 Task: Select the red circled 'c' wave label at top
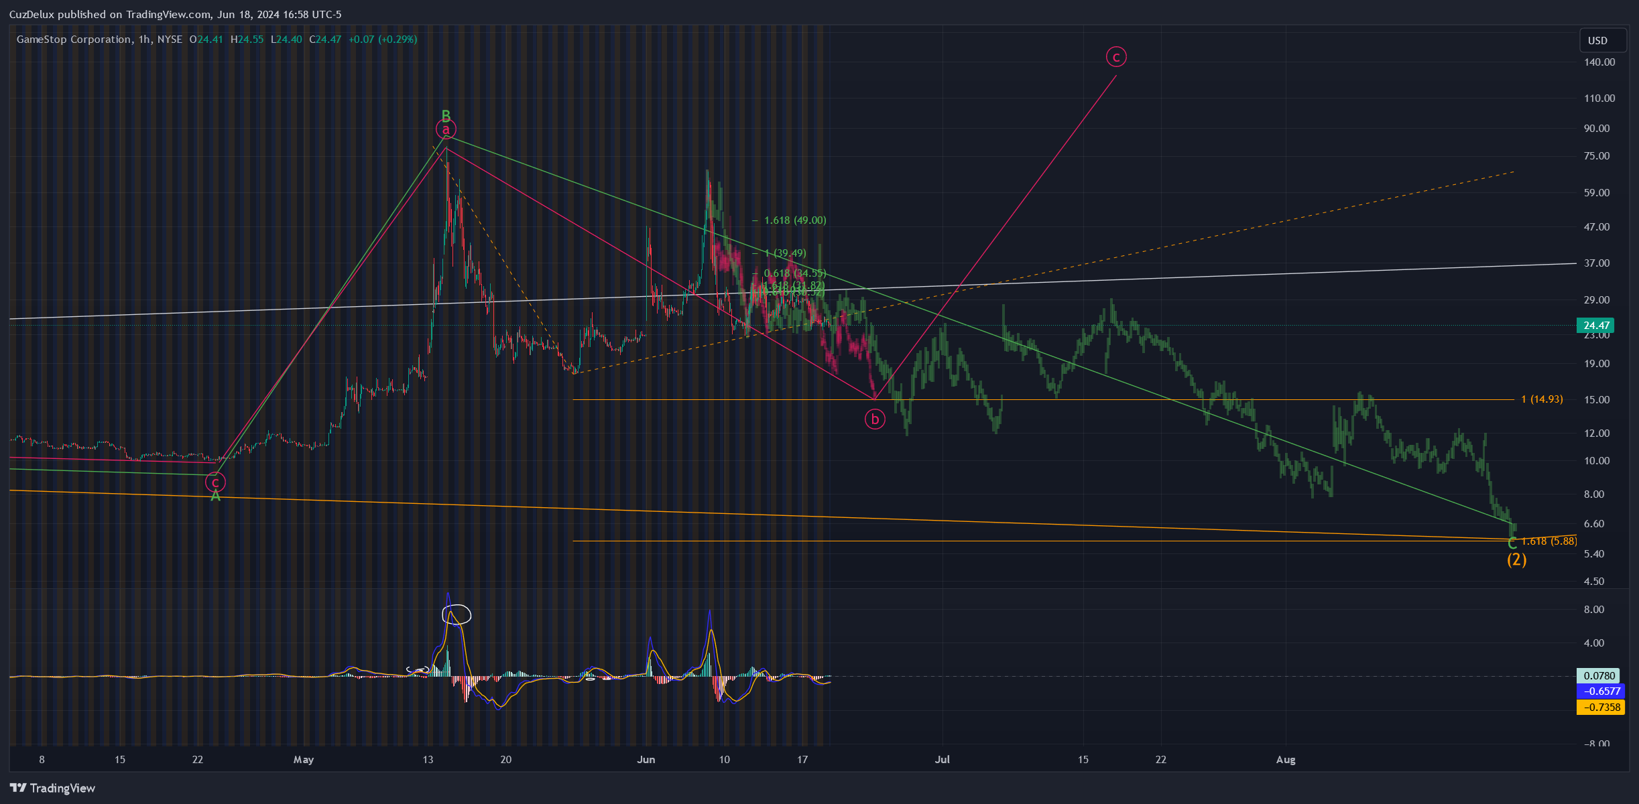(1116, 58)
